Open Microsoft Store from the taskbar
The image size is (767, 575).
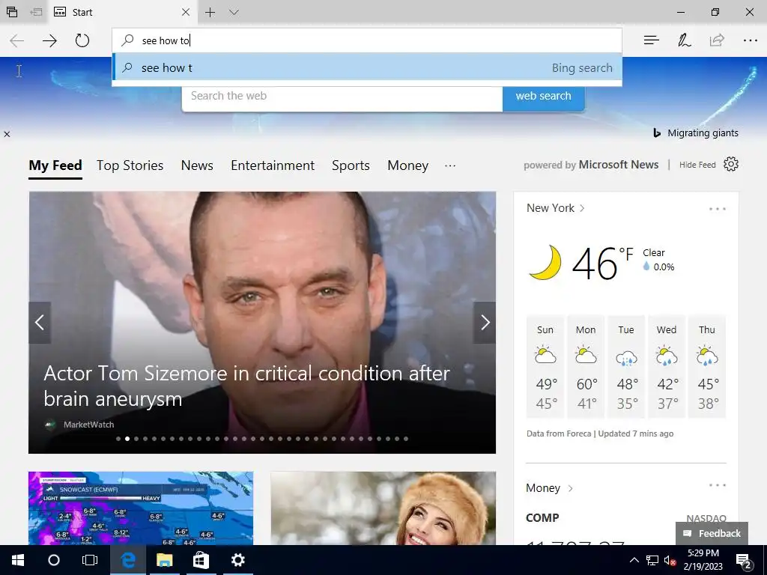201,560
